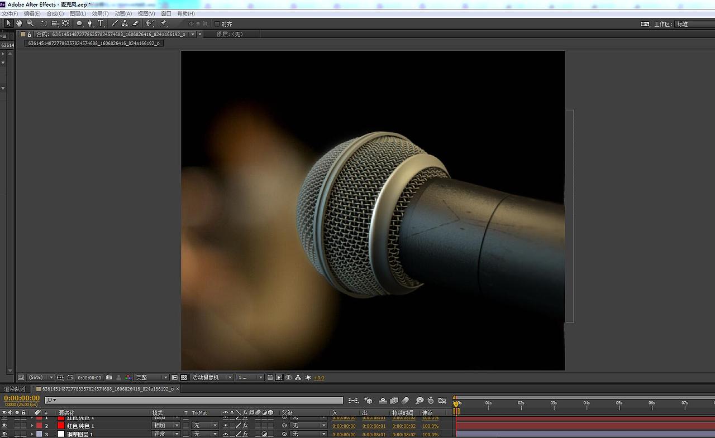Open parent dropdown for layer 3

pos(308,434)
